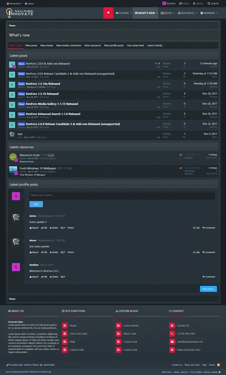
Task: Expand the Media menu arrow
Action: (174, 13)
